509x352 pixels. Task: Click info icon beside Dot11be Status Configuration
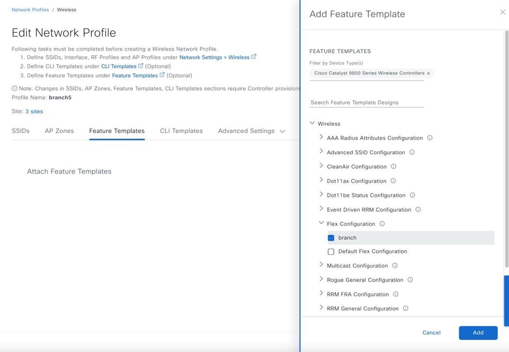[x=412, y=195]
